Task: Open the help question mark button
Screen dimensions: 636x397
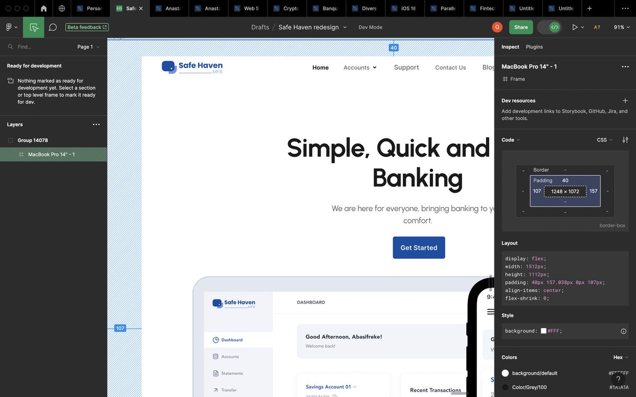Action: pyautogui.click(x=618, y=379)
